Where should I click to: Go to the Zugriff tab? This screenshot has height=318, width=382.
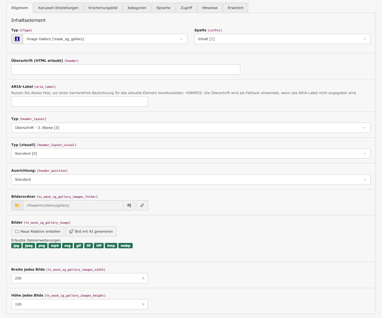(186, 8)
